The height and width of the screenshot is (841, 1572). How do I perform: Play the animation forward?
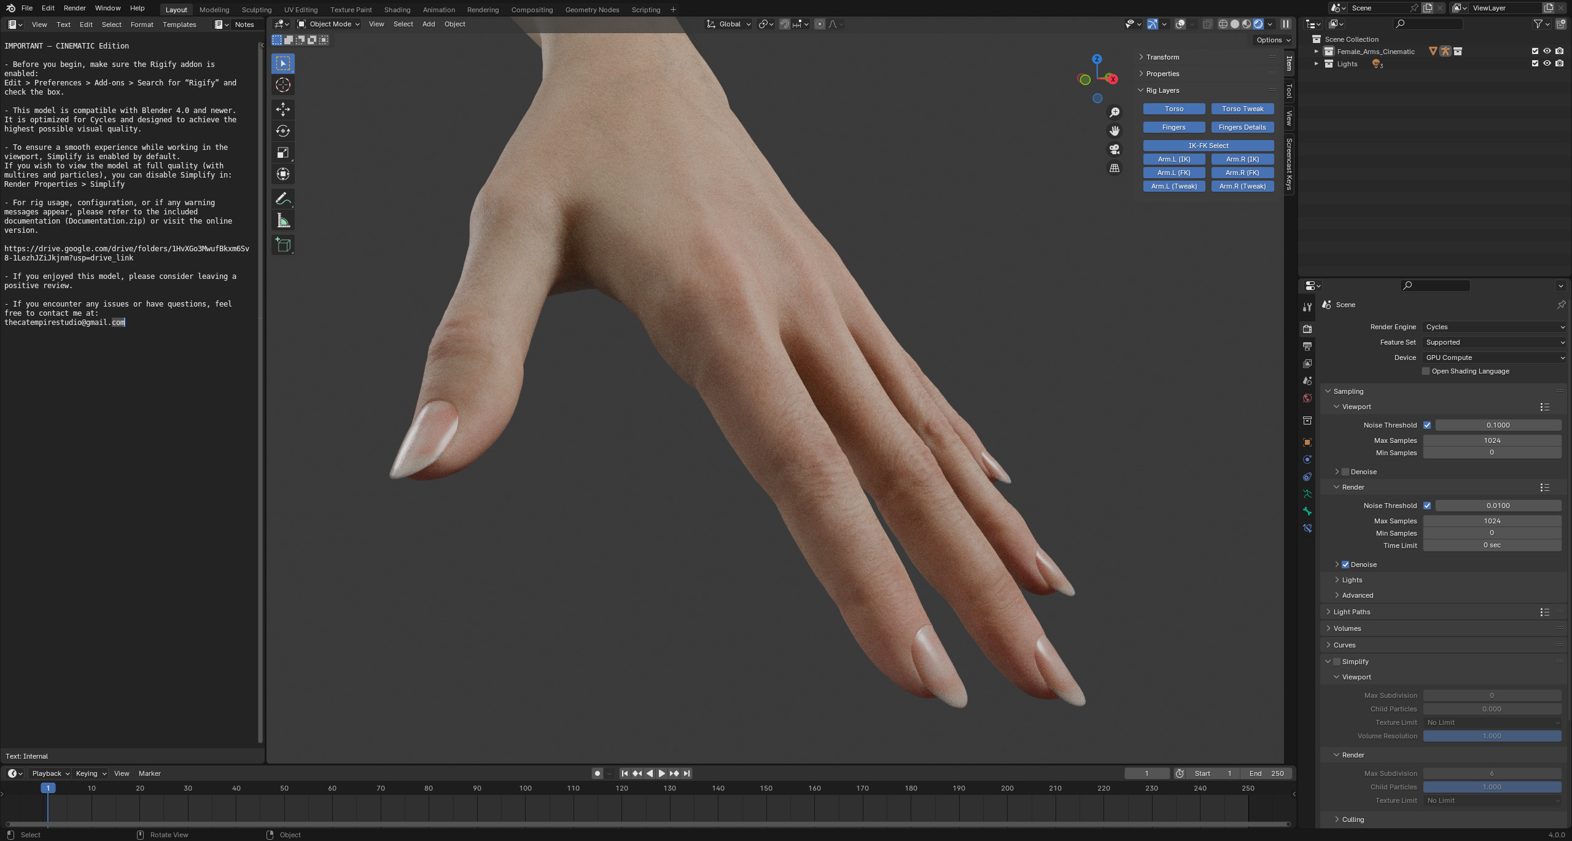point(662,773)
